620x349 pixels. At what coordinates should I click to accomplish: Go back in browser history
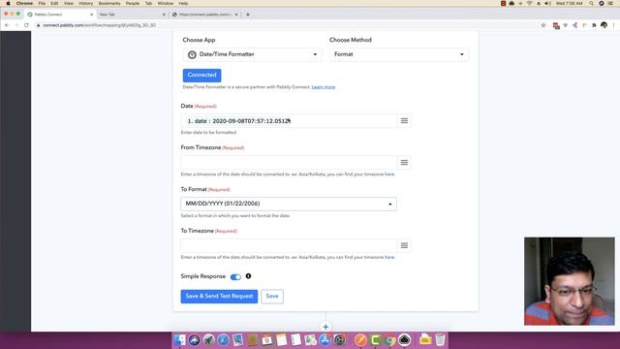7,25
